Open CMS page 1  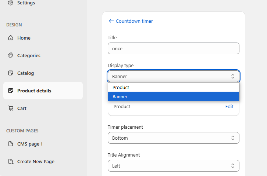pyautogui.click(x=30, y=144)
